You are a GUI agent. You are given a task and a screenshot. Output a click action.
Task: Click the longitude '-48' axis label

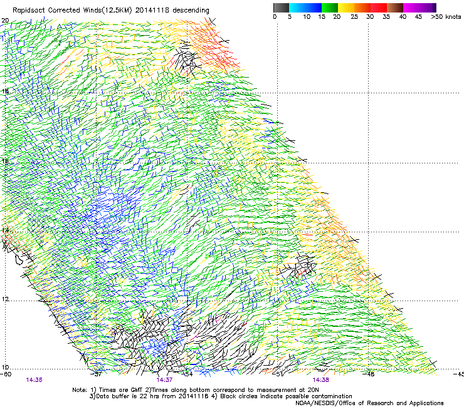pyautogui.click(x=369, y=374)
